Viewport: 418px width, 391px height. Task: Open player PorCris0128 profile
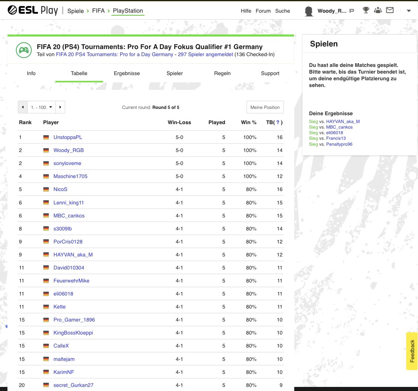pos(68,242)
